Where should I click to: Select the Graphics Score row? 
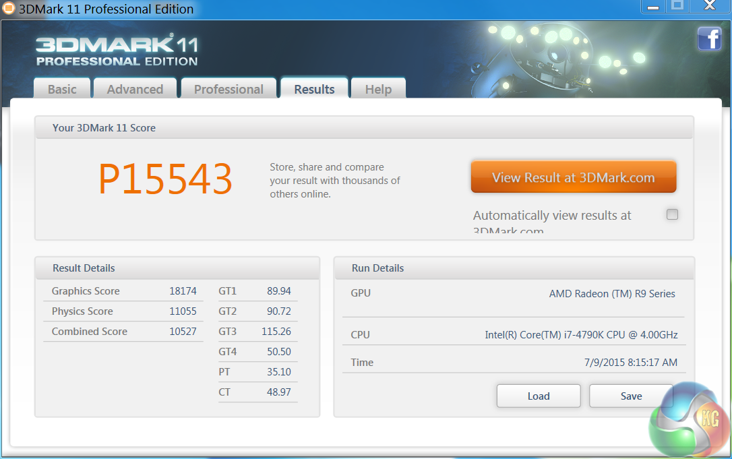tap(124, 291)
